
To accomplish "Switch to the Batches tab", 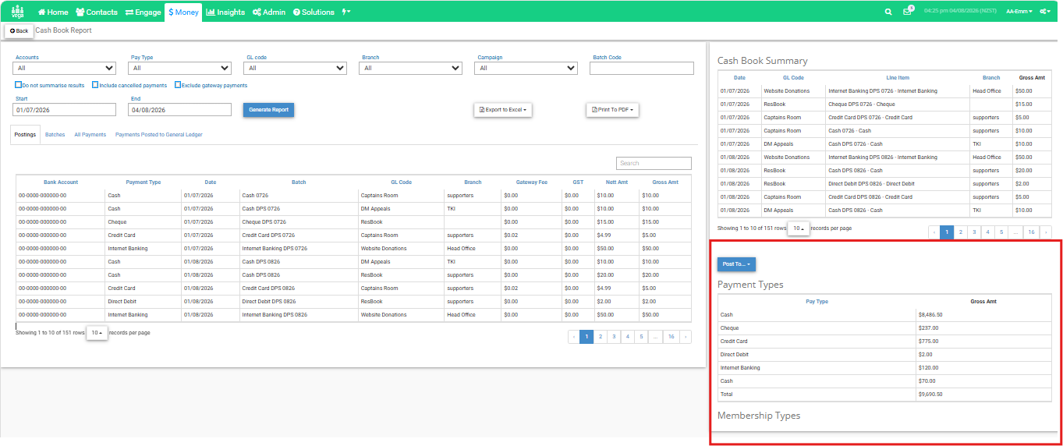I will 55,135.
